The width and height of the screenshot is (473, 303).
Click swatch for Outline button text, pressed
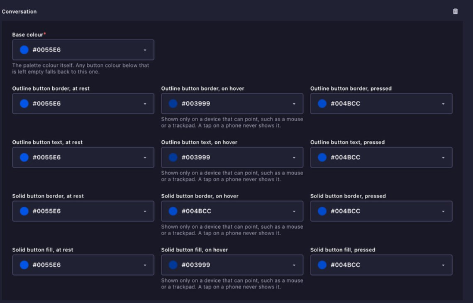click(322, 157)
